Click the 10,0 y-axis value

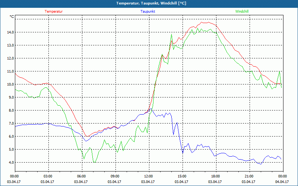point(11,84)
